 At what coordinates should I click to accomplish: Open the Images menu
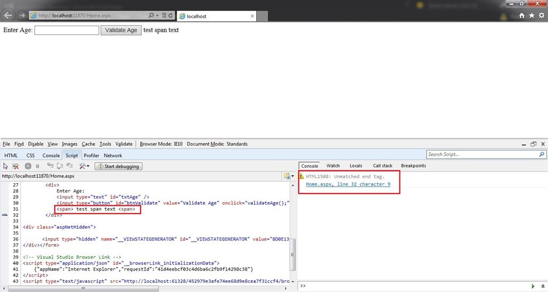click(x=70, y=144)
